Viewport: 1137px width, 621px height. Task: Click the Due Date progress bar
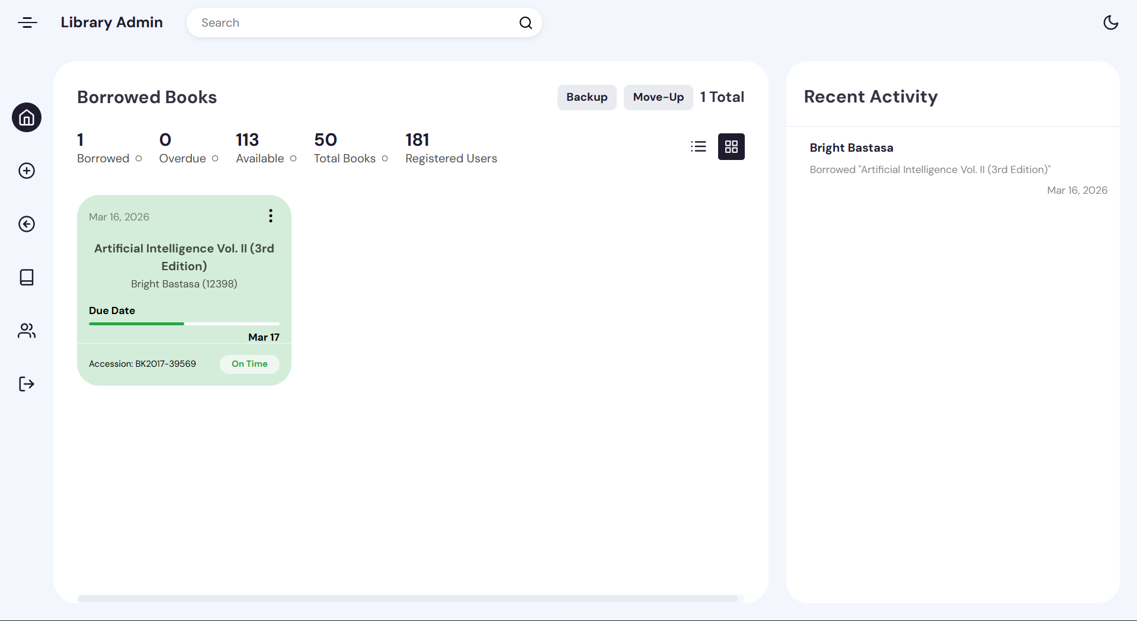tap(184, 324)
